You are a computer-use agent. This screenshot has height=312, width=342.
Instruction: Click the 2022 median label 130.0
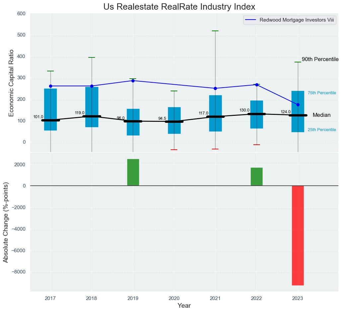[x=244, y=110]
